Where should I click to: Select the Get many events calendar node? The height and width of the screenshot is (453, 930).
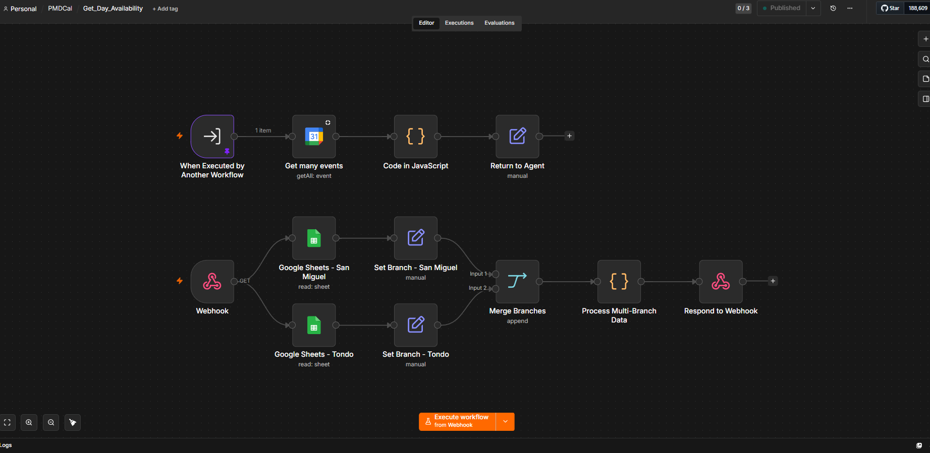(x=314, y=136)
